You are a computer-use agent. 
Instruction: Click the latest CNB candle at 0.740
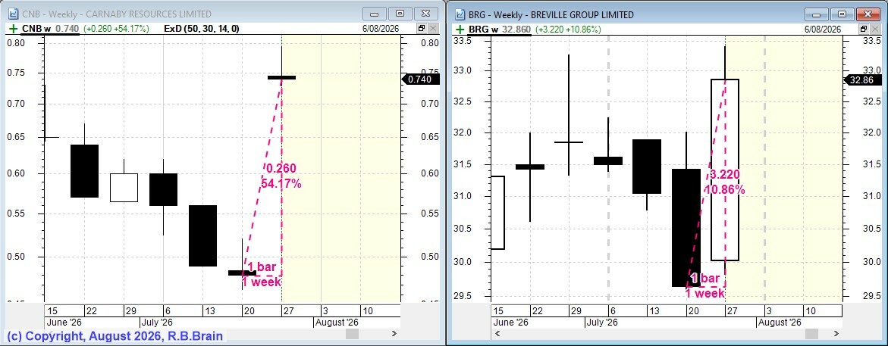point(281,77)
